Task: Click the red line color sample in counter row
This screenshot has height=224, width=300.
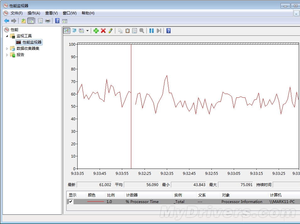Action: pyautogui.click(x=95, y=202)
